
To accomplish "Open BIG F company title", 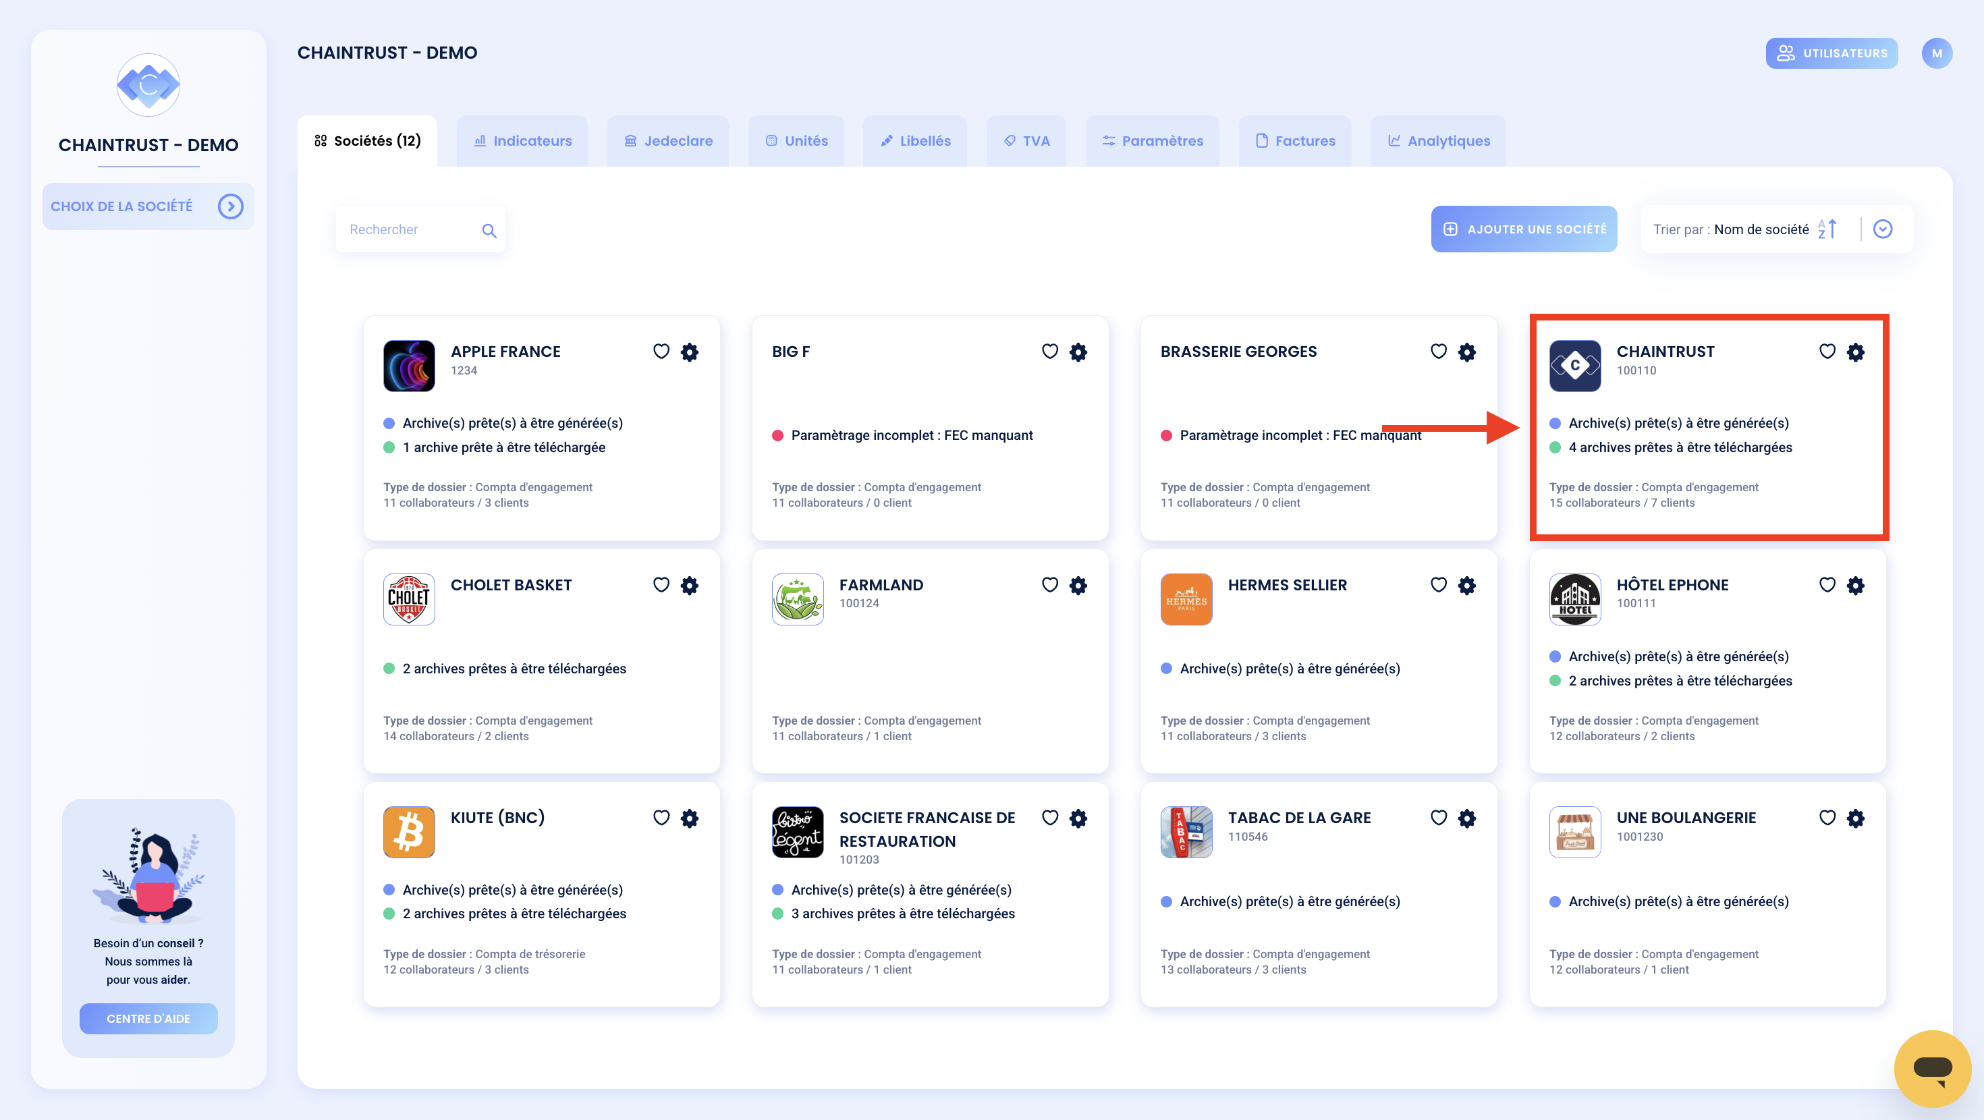I will point(791,352).
